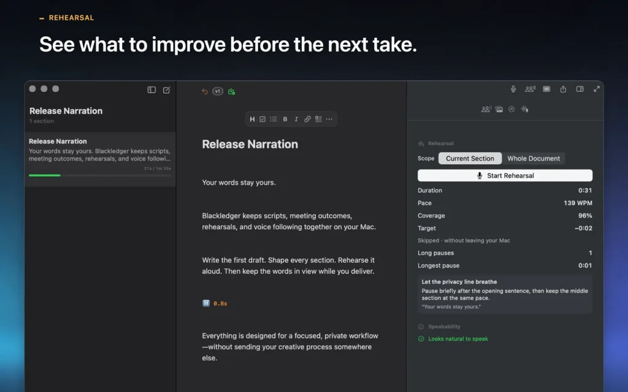Select Whole Document scope
The image size is (628, 392).
pyautogui.click(x=534, y=159)
